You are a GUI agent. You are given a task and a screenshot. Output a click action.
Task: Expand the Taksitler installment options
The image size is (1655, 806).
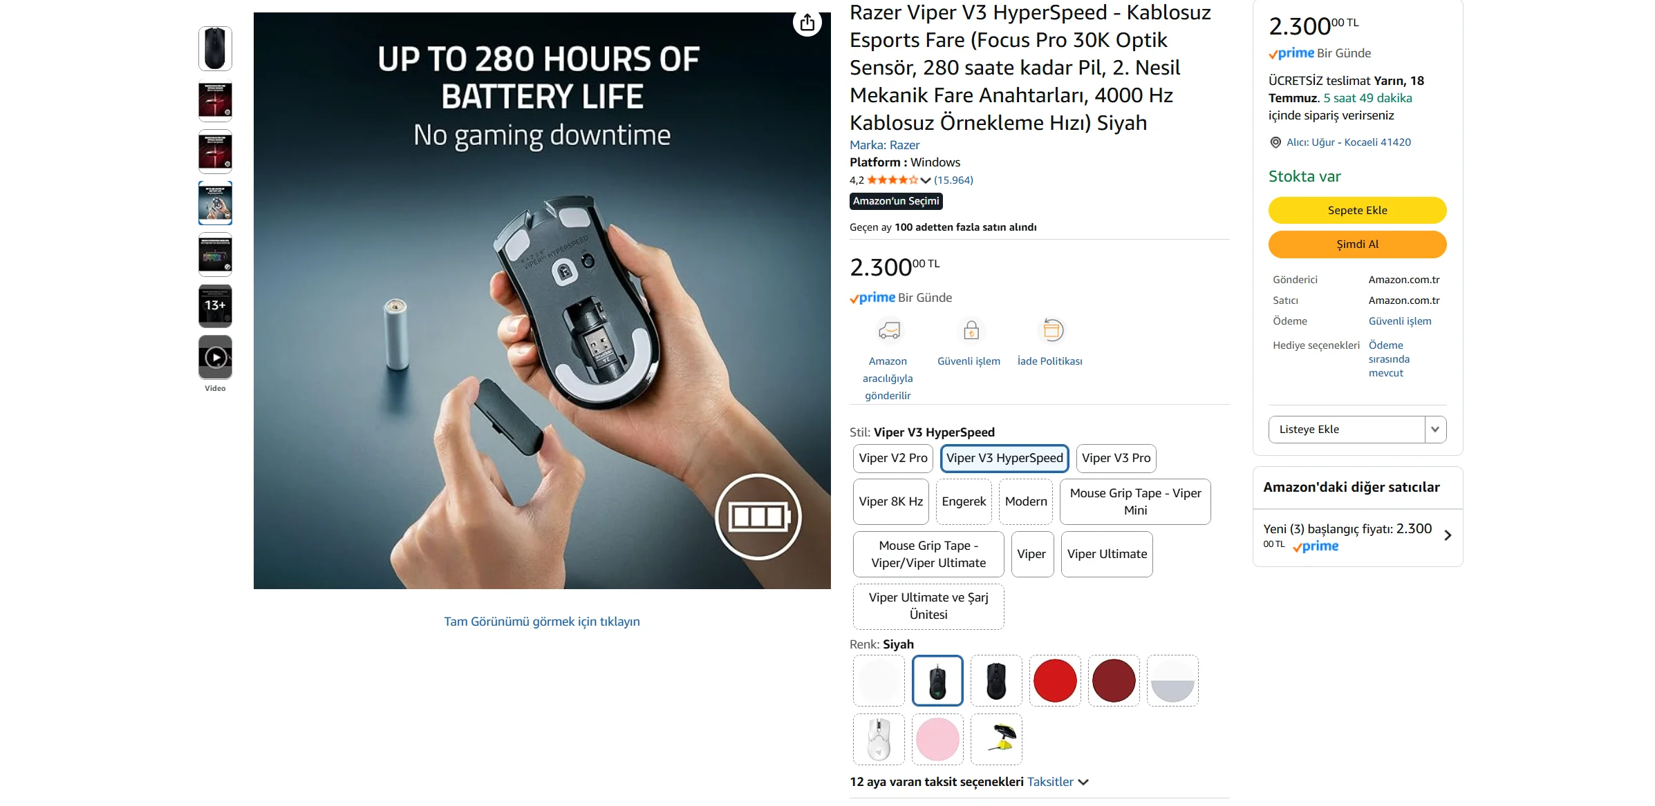(x=1058, y=782)
